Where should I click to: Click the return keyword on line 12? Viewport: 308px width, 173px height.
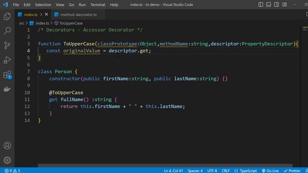[x=69, y=106]
